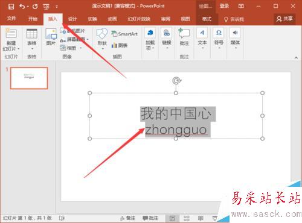Open the 符号 symbols dropdown
Image resolution: width=302 pixels, height=223 pixels.
click(219, 39)
